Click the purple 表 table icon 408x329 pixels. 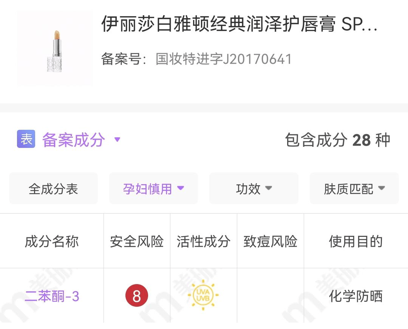click(26, 139)
